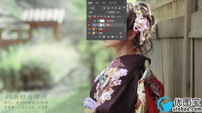Add a layer mask using the mask icon
This screenshot has height=113, width=202.
(x=104, y=37)
